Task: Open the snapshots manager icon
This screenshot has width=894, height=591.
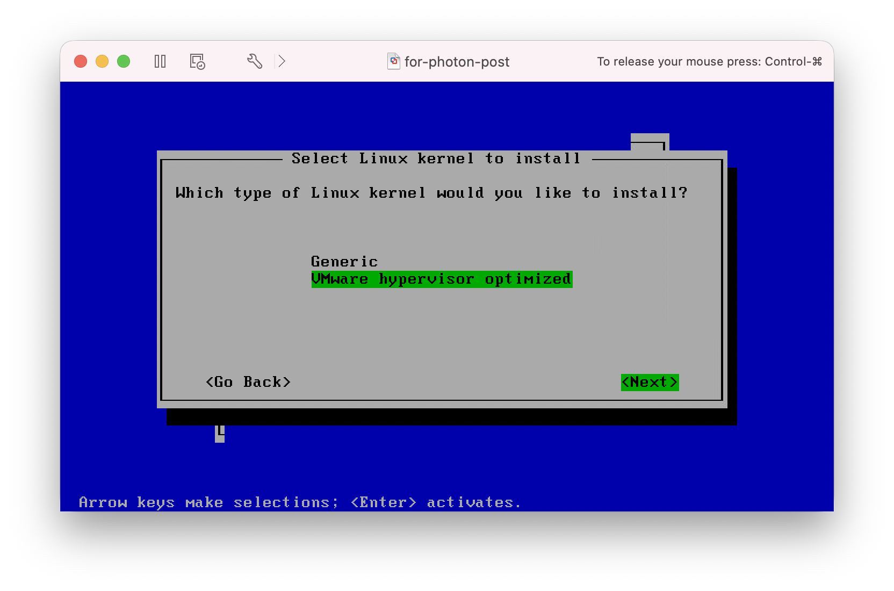Action: [197, 61]
